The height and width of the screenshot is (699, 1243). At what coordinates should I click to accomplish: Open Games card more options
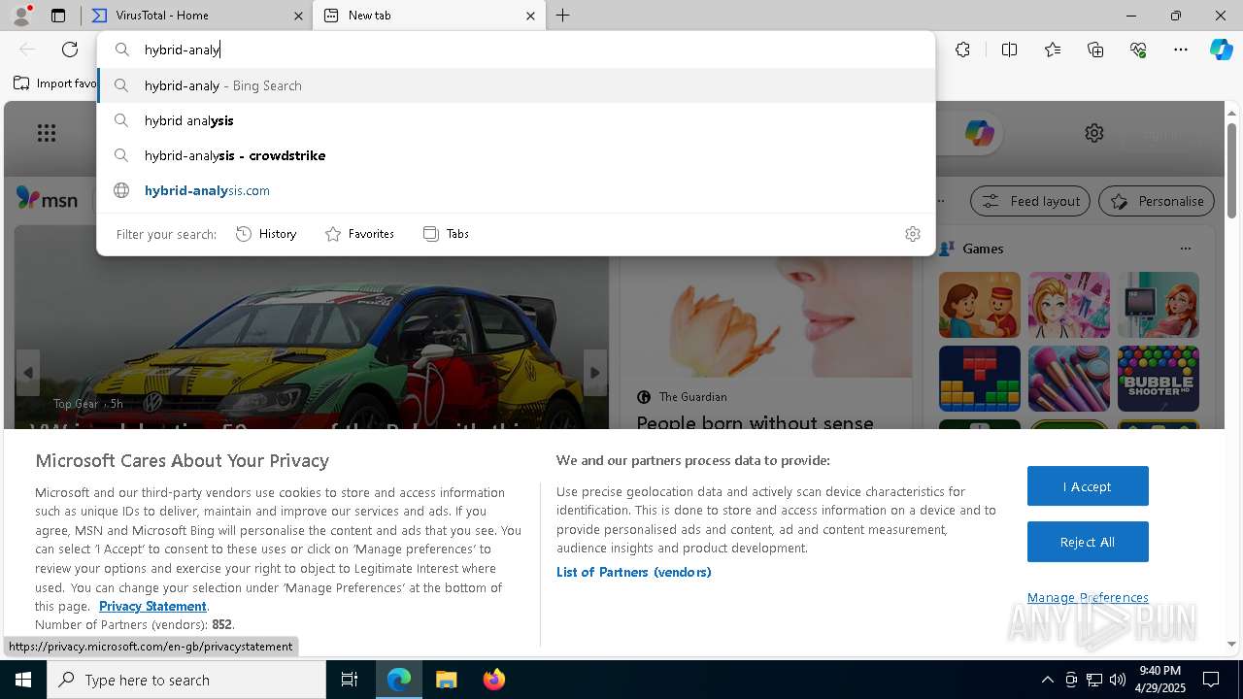[x=1185, y=249]
